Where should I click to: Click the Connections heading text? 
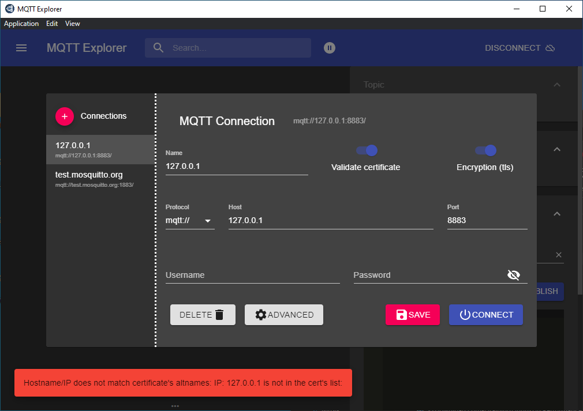point(103,116)
